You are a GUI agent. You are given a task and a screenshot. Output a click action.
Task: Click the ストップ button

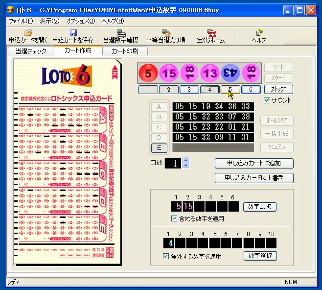pos(278,89)
